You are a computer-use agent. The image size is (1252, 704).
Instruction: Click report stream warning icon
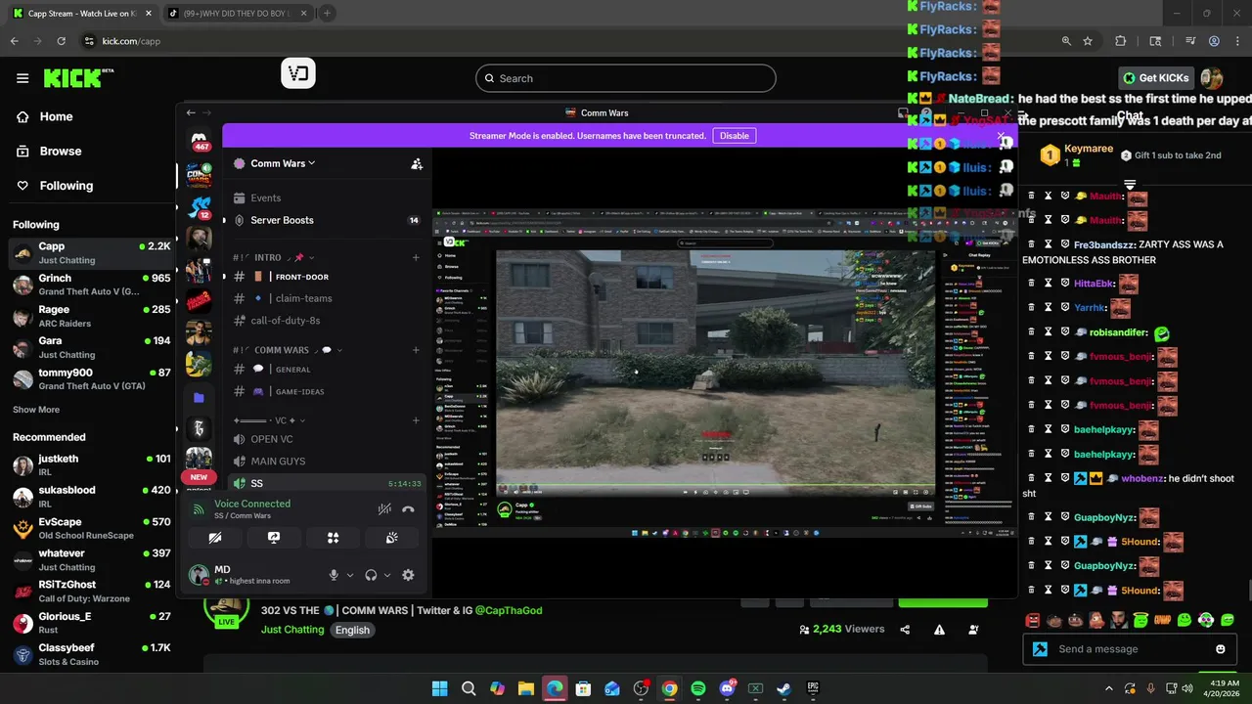coord(939,630)
